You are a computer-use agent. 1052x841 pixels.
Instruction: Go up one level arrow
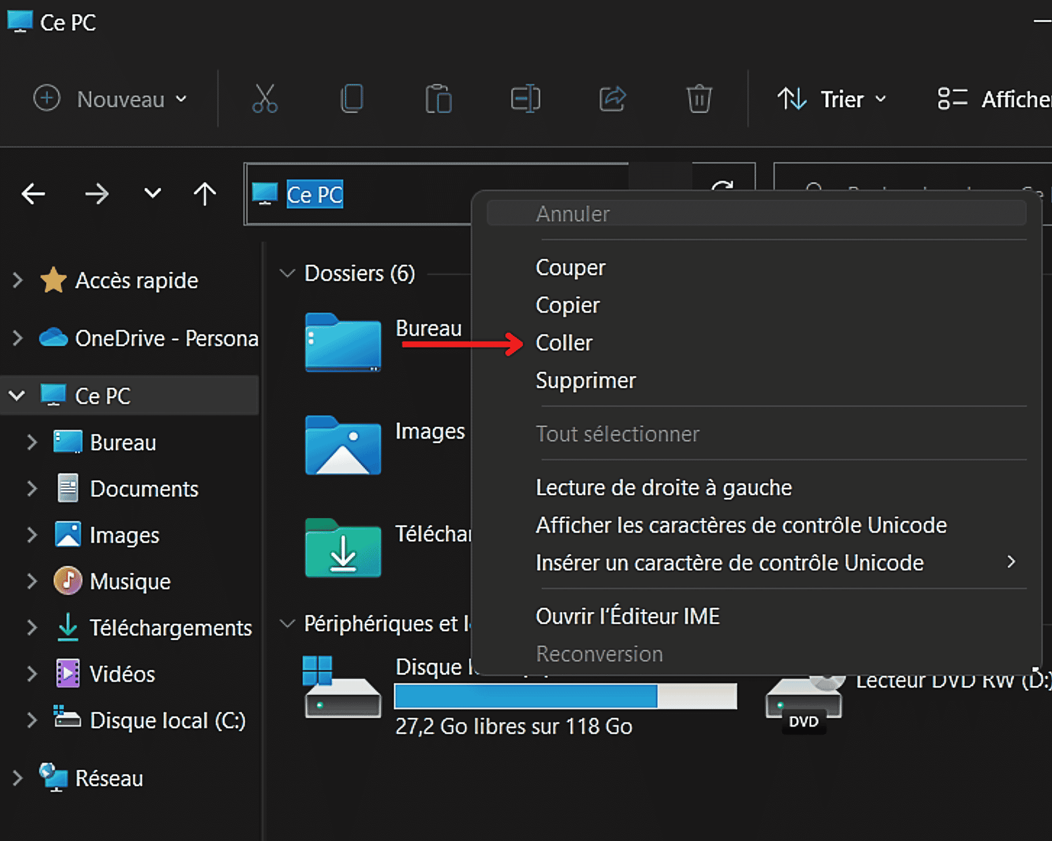[205, 194]
